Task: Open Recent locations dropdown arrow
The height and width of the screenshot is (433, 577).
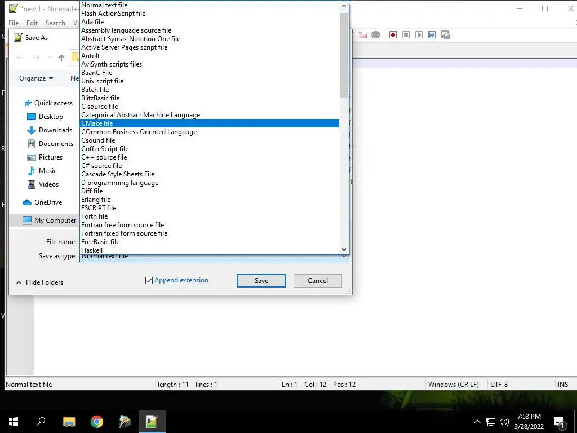Action: point(50,58)
